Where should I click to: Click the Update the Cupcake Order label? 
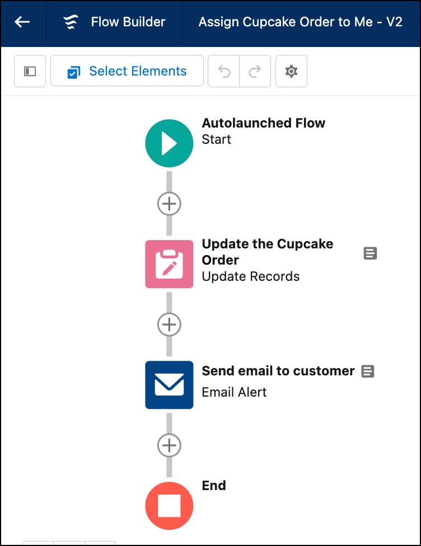click(x=267, y=252)
